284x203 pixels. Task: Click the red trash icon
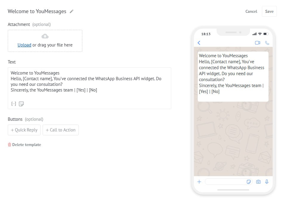[10, 145]
